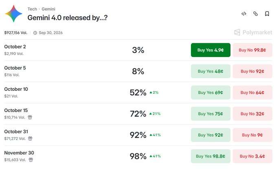Bookmark this Gemini 4.0 market

pyautogui.click(x=267, y=14)
